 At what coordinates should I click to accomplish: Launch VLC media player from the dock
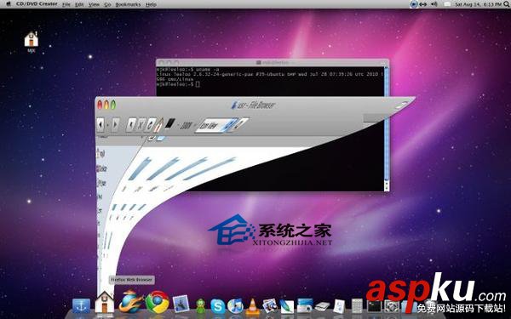[x=253, y=306]
